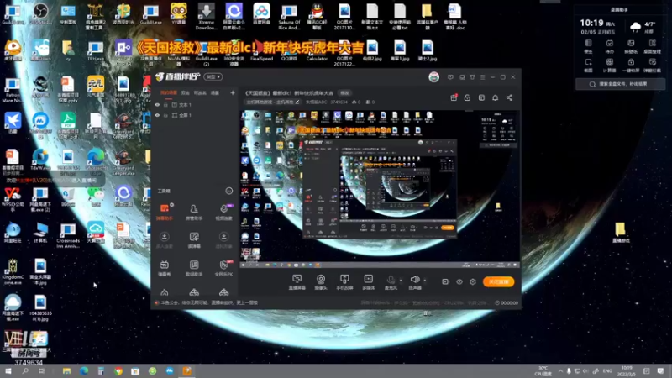
Task: Open the 全民乐PK tool
Action: [223, 268]
